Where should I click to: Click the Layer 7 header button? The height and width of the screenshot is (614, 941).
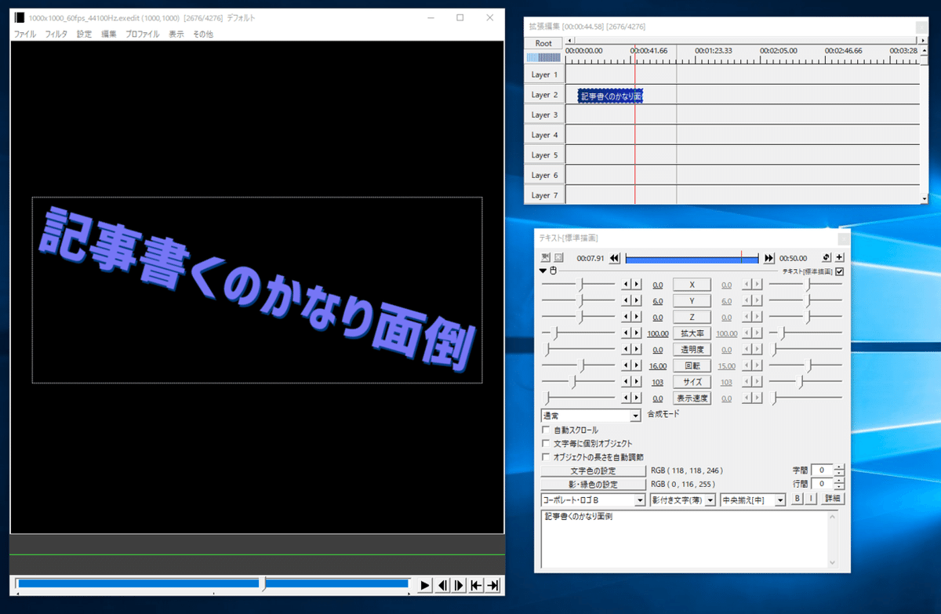544,195
